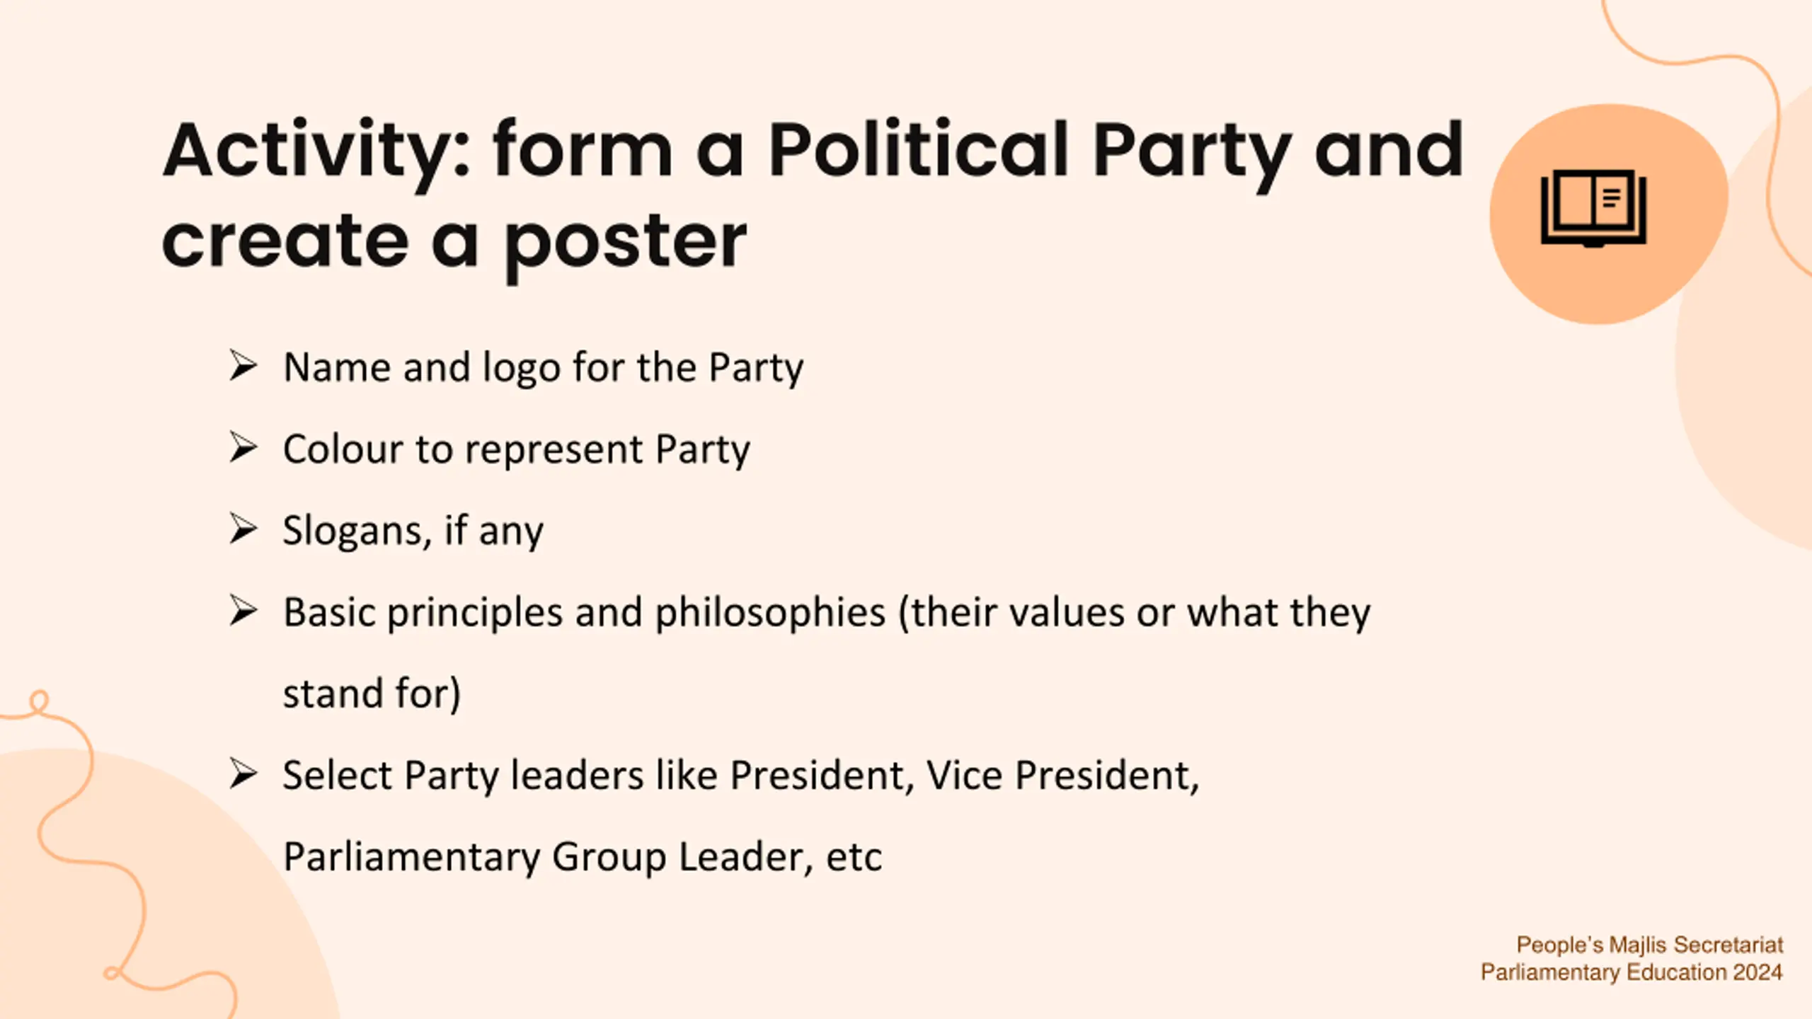This screenshot has width=1812, height=1019.
Task: Select the People's Majlis Secretariat footer text
Action: point(1649,945)
